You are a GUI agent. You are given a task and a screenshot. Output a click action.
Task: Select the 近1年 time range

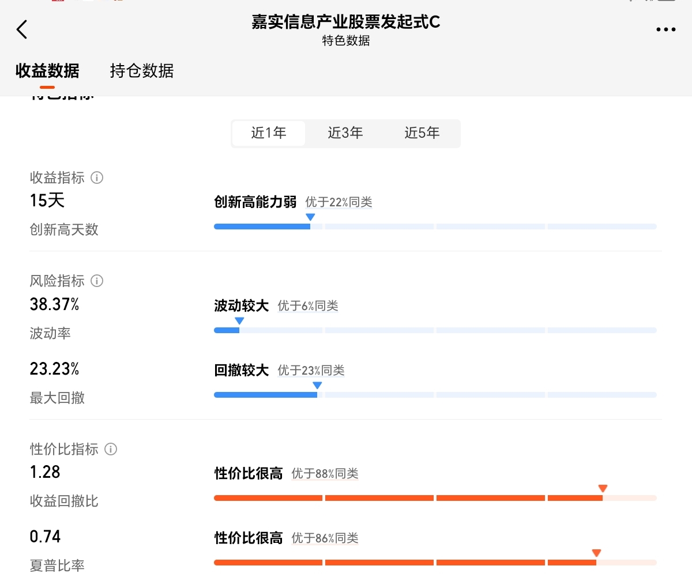(269, 133)
